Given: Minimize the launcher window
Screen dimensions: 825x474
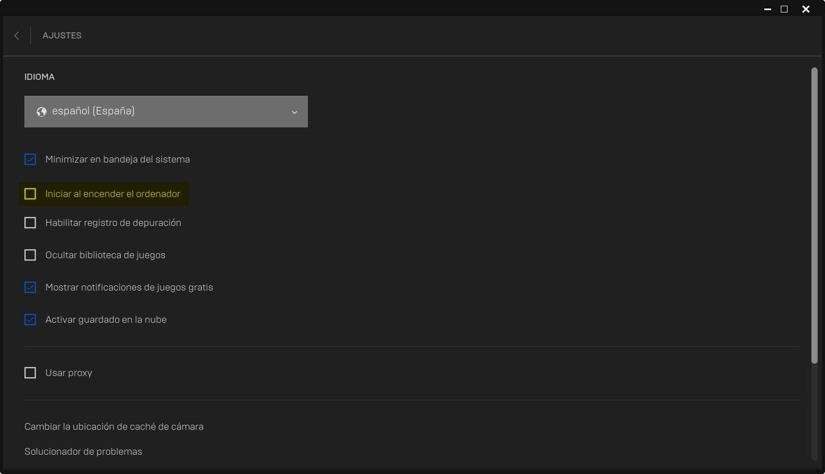Looking at the screenshot, I should 767,9.
